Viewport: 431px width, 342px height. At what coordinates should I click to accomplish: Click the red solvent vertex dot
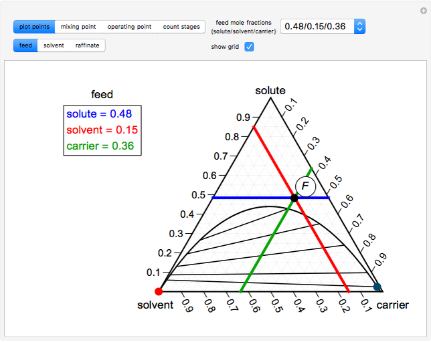click(159, 291)
